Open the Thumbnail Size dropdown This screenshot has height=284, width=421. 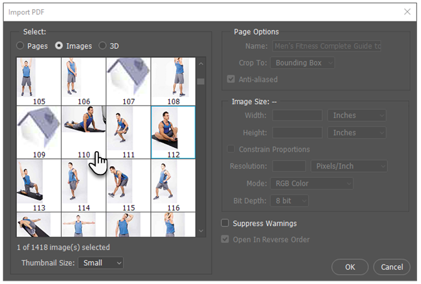(x=100, y=263)
